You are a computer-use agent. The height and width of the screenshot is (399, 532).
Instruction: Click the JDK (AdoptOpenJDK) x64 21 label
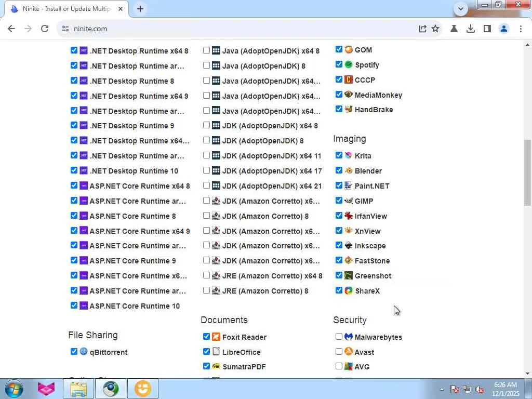coord(272,186)
